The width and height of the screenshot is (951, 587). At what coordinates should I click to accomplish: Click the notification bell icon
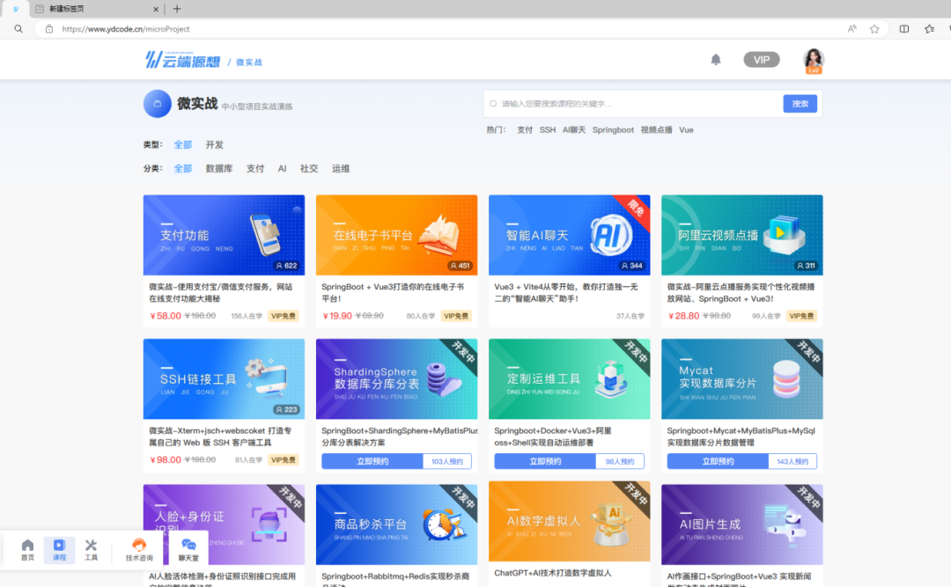716,60
